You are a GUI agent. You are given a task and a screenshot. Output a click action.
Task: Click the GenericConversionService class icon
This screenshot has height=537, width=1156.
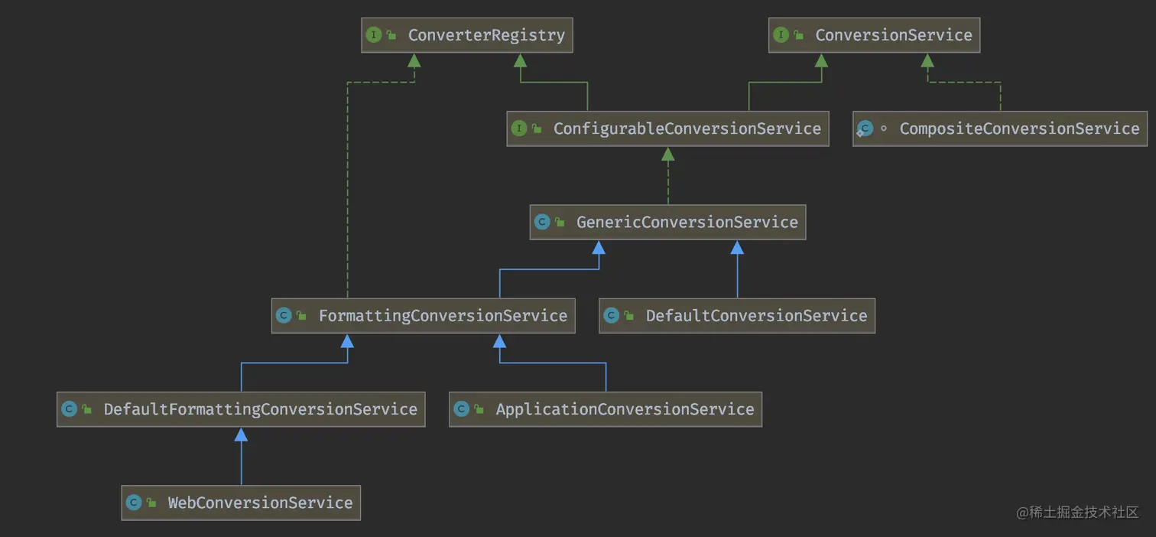click(542, 223)
